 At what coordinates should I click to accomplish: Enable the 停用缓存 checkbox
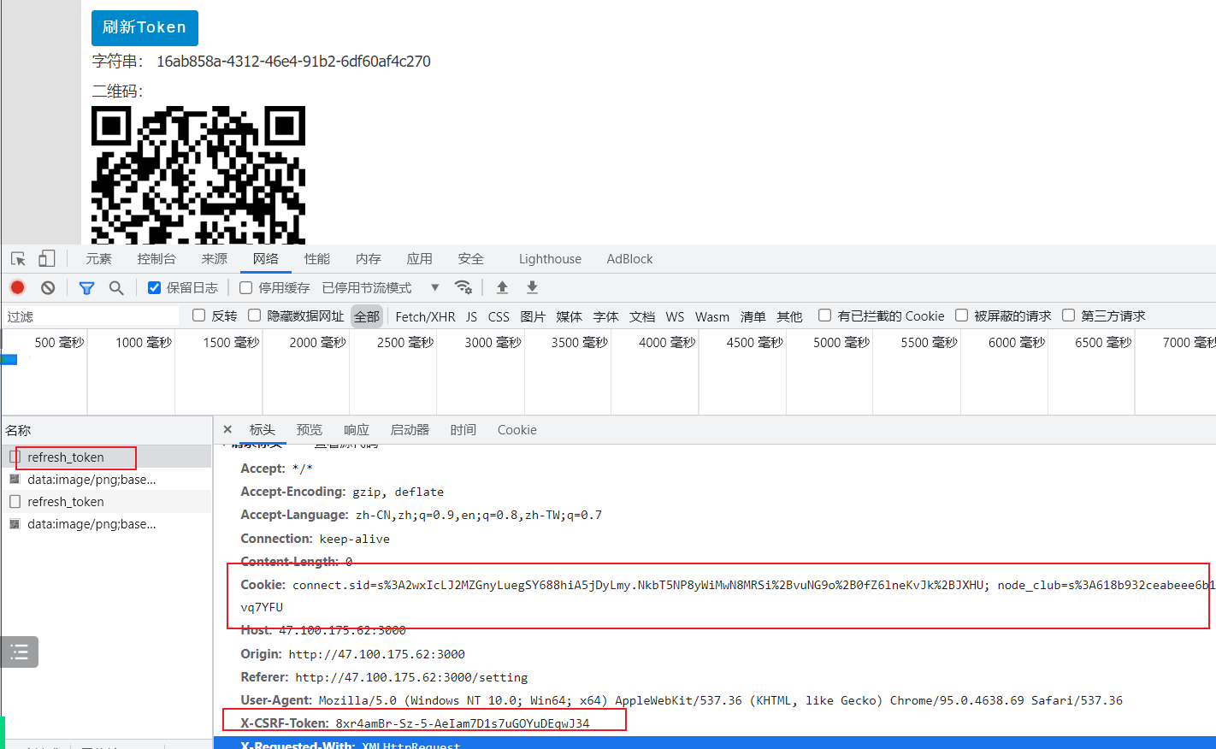click(246, 288)
